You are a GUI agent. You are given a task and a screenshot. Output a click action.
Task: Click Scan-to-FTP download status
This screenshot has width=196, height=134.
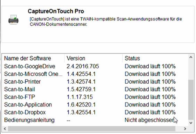coord(150,97)
